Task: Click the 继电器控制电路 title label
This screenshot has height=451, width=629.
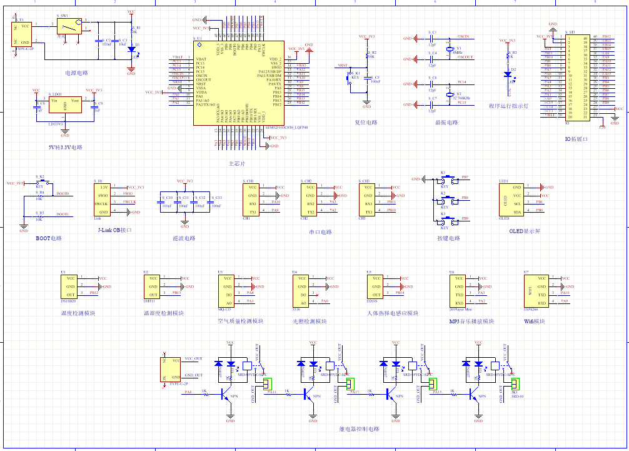Action: click(359, 428)
